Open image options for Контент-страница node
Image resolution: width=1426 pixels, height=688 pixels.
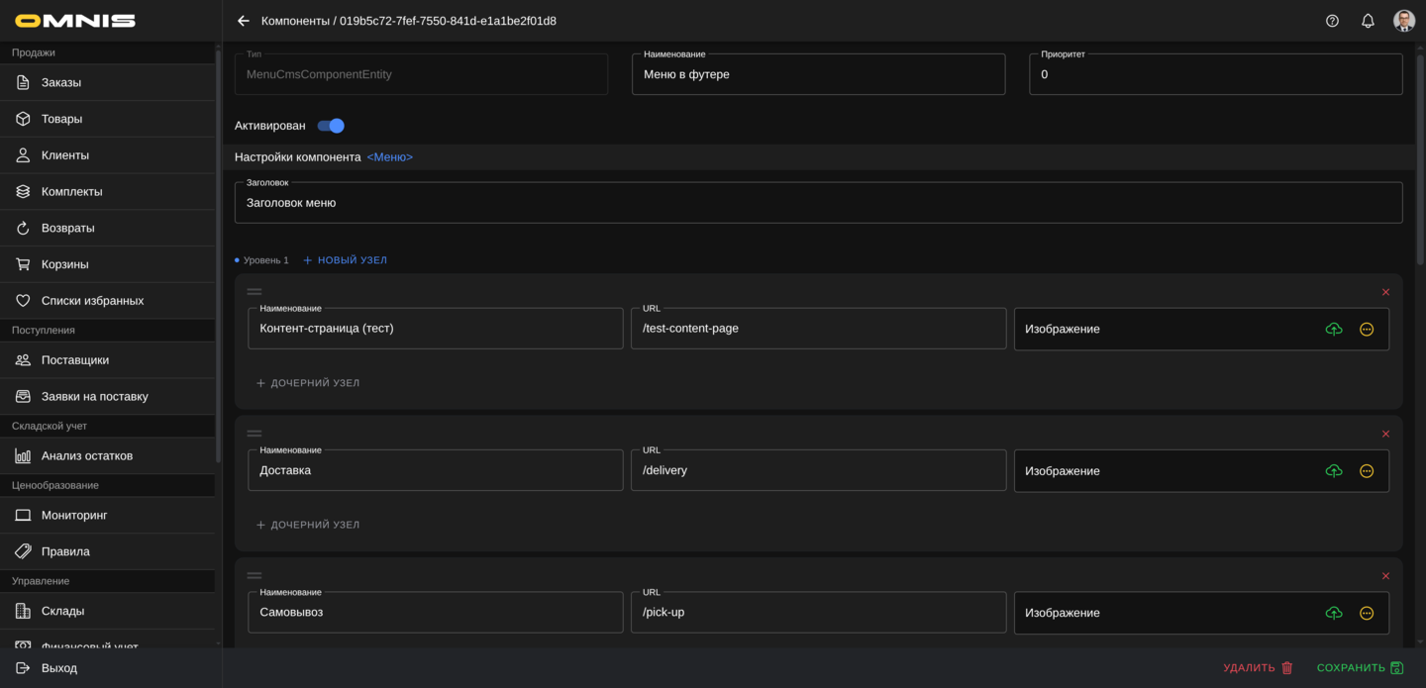1367,330
